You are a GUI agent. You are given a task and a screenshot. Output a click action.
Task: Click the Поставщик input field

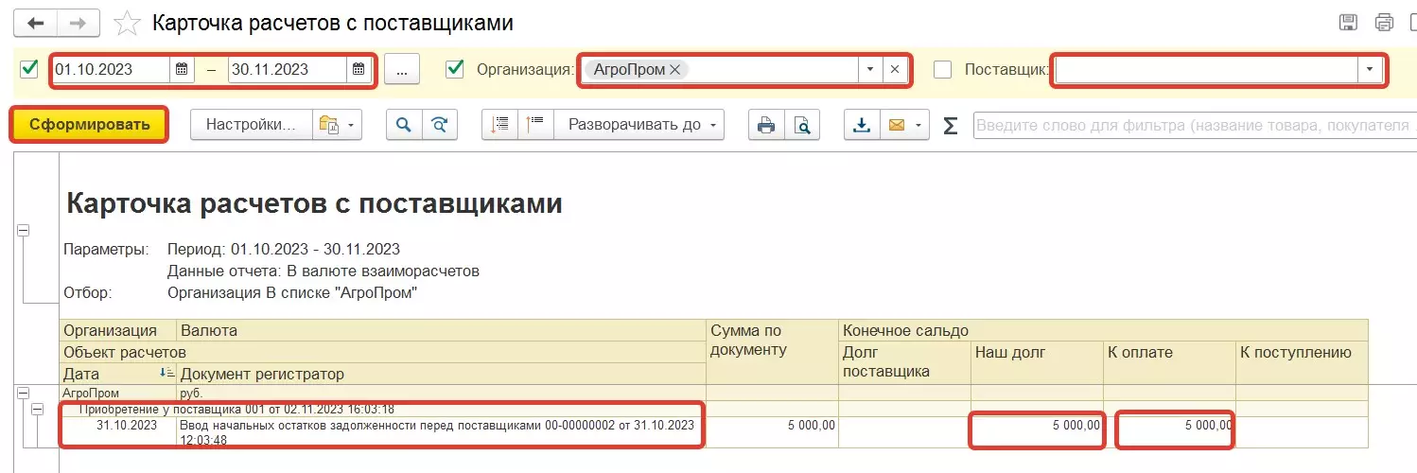click(1207, 69)
